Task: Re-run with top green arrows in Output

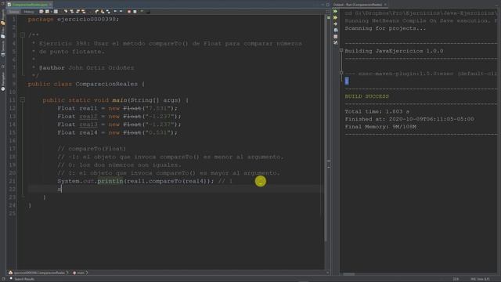Action: [x=336, y=11]
